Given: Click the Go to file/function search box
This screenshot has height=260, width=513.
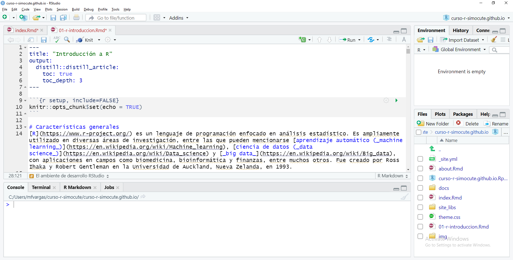Looking at the screenshot, I should pos(116,18).
